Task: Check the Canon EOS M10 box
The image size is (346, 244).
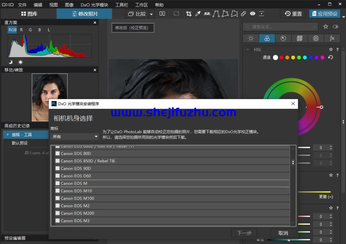Action: point(57,191)
